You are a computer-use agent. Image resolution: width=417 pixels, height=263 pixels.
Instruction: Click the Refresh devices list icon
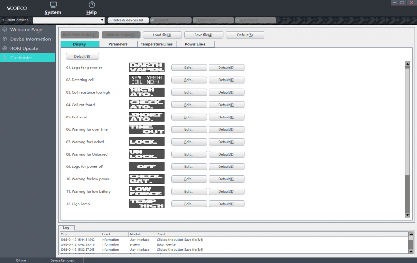(x=110, y=20)
